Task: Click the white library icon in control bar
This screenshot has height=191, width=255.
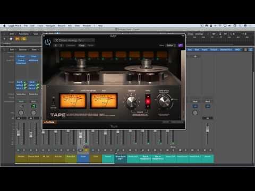Action: click(x=11, y=39)
